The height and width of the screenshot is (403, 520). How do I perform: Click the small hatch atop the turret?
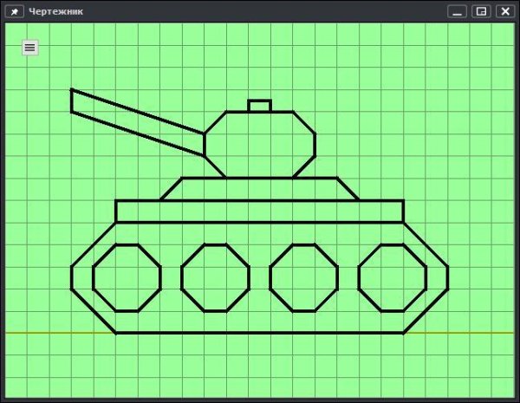[x=259, y=106]
